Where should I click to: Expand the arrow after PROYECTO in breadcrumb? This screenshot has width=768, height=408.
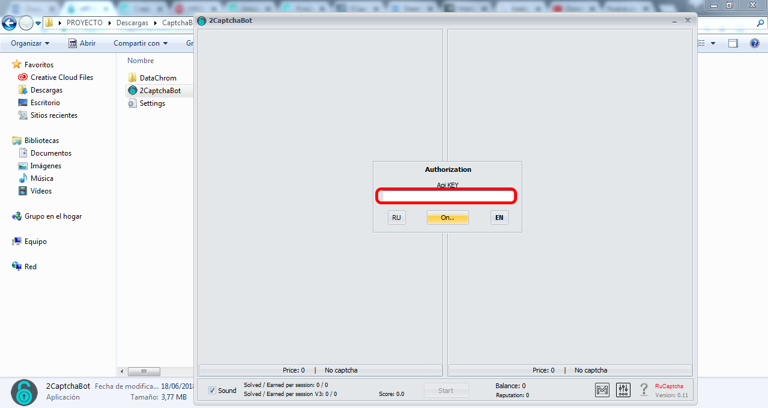(109, 23)
